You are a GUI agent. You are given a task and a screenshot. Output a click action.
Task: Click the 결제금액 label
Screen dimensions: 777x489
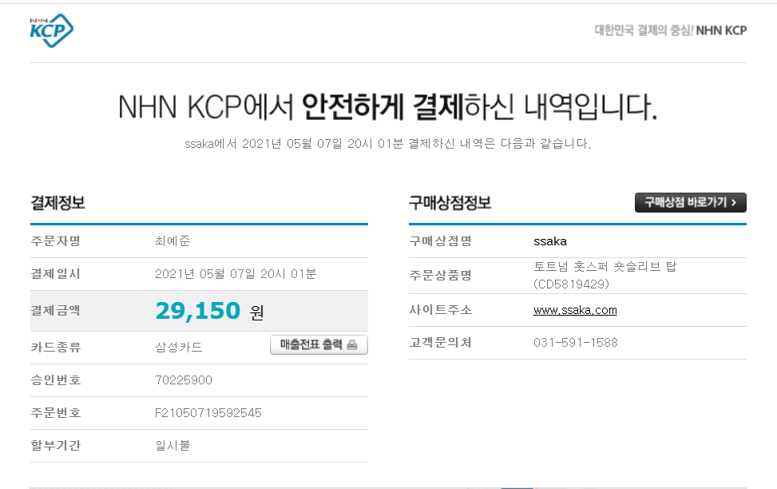pyautogui.click(x=56, y=311)
